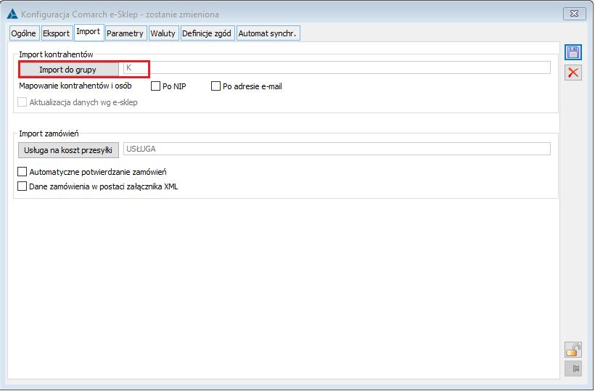Save configuration with the floppy disk icon
The width and height of the screenshot is (595, 391).
tap(573, 52)
